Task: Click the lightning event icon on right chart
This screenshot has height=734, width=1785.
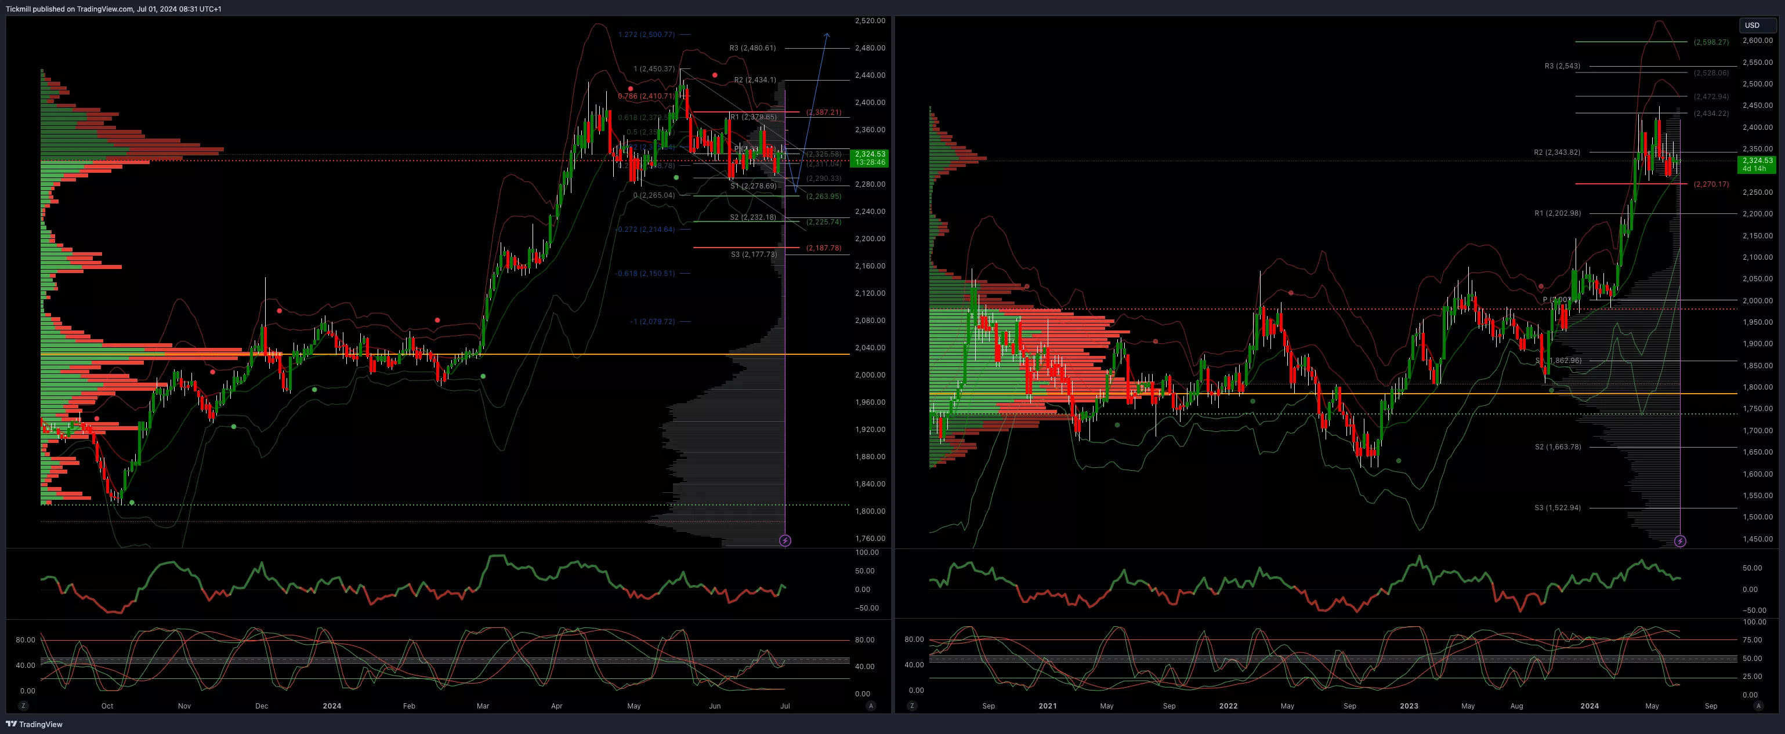Action: click(x=1679, y=541)
